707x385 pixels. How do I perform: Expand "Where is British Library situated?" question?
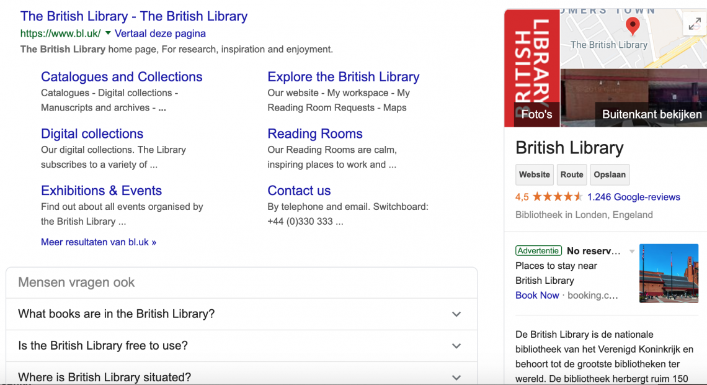(242, 376)
